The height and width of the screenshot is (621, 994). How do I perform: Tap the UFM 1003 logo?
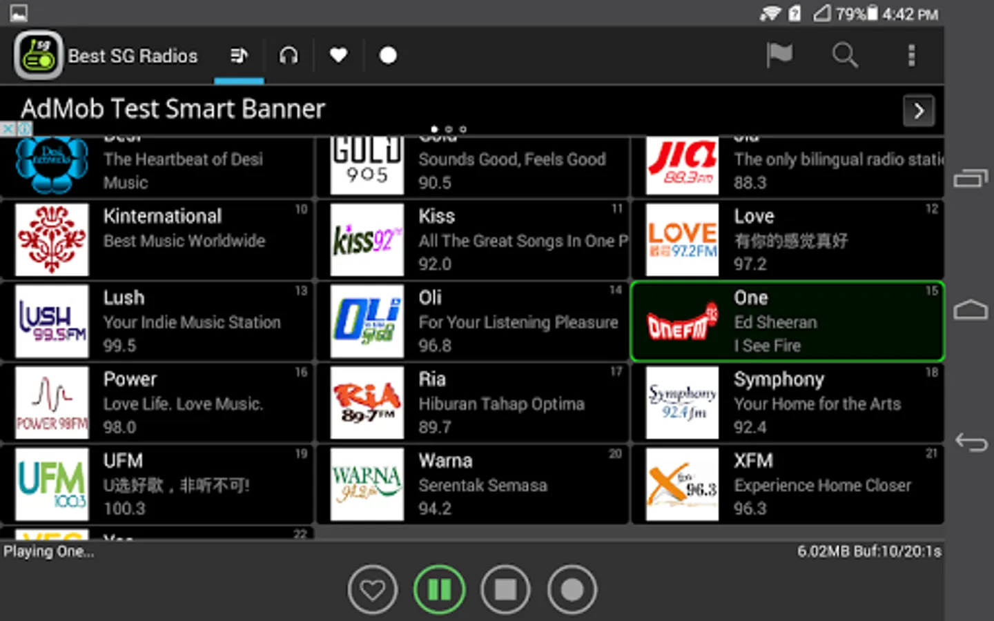[52, 484]
